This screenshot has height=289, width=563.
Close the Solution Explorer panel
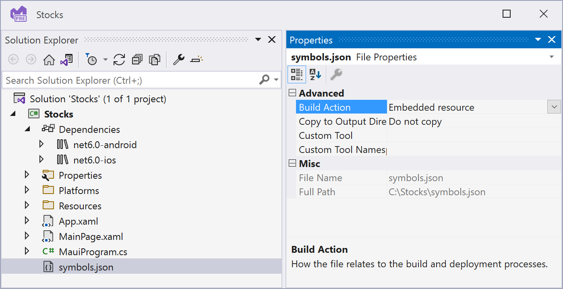272,39
